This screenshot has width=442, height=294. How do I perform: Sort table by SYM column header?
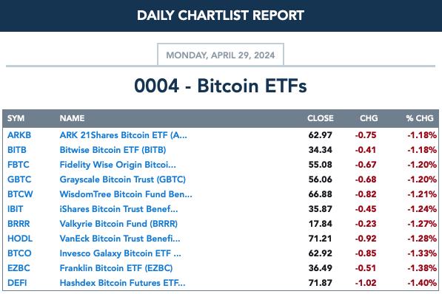16,118
